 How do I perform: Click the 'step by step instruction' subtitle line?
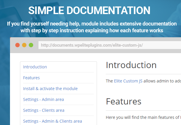[92, 31]
